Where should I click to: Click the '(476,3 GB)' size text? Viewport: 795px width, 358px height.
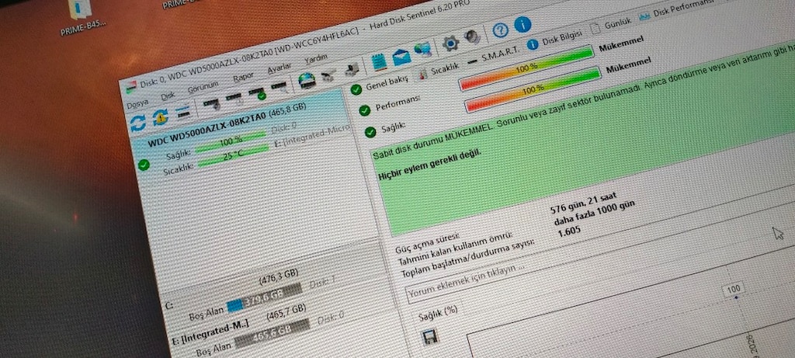(279, 276)
